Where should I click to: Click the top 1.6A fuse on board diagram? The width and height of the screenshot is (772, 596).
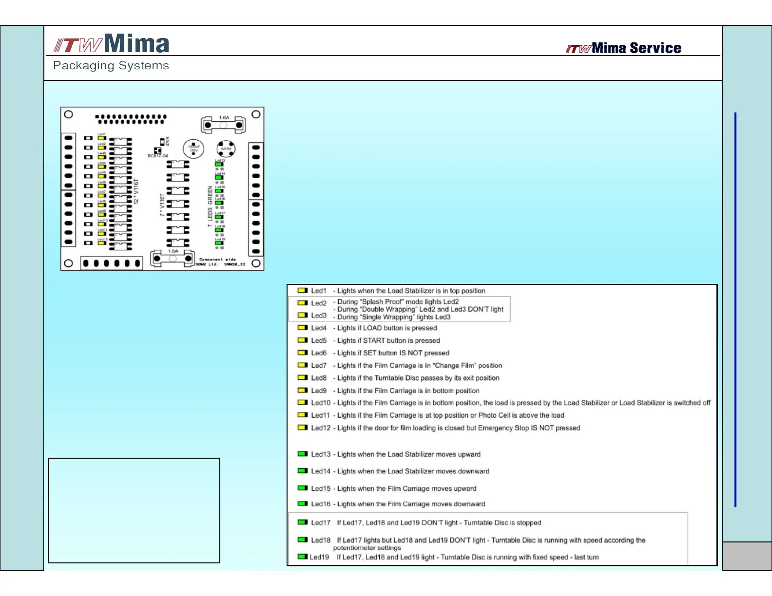[223, 125]
